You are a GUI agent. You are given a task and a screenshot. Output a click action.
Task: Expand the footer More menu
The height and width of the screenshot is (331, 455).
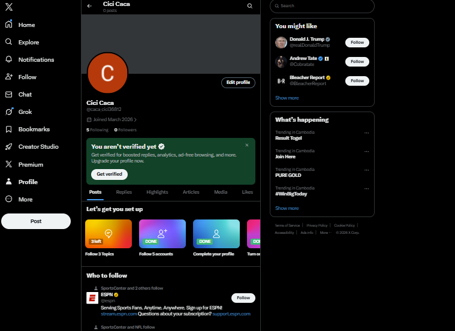326,233
